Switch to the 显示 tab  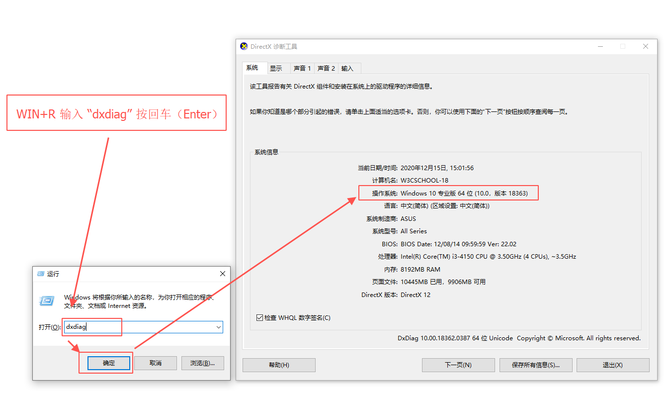click(276, 68)
